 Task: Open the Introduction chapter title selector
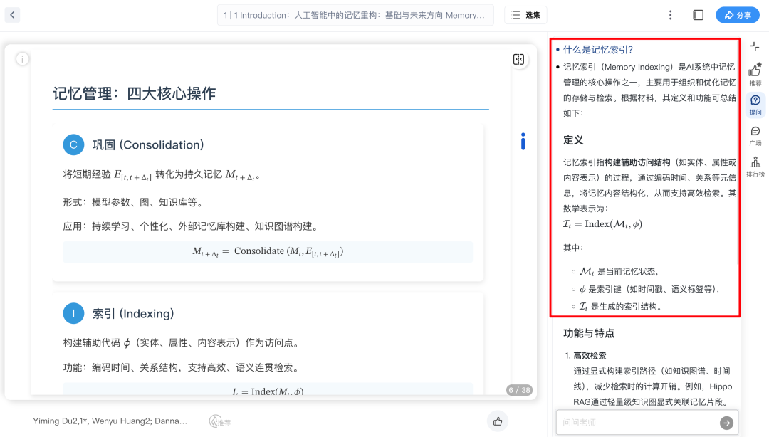coord(355,15)
